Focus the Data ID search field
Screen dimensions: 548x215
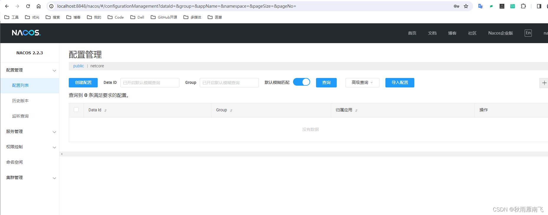(x=150, y=83)
